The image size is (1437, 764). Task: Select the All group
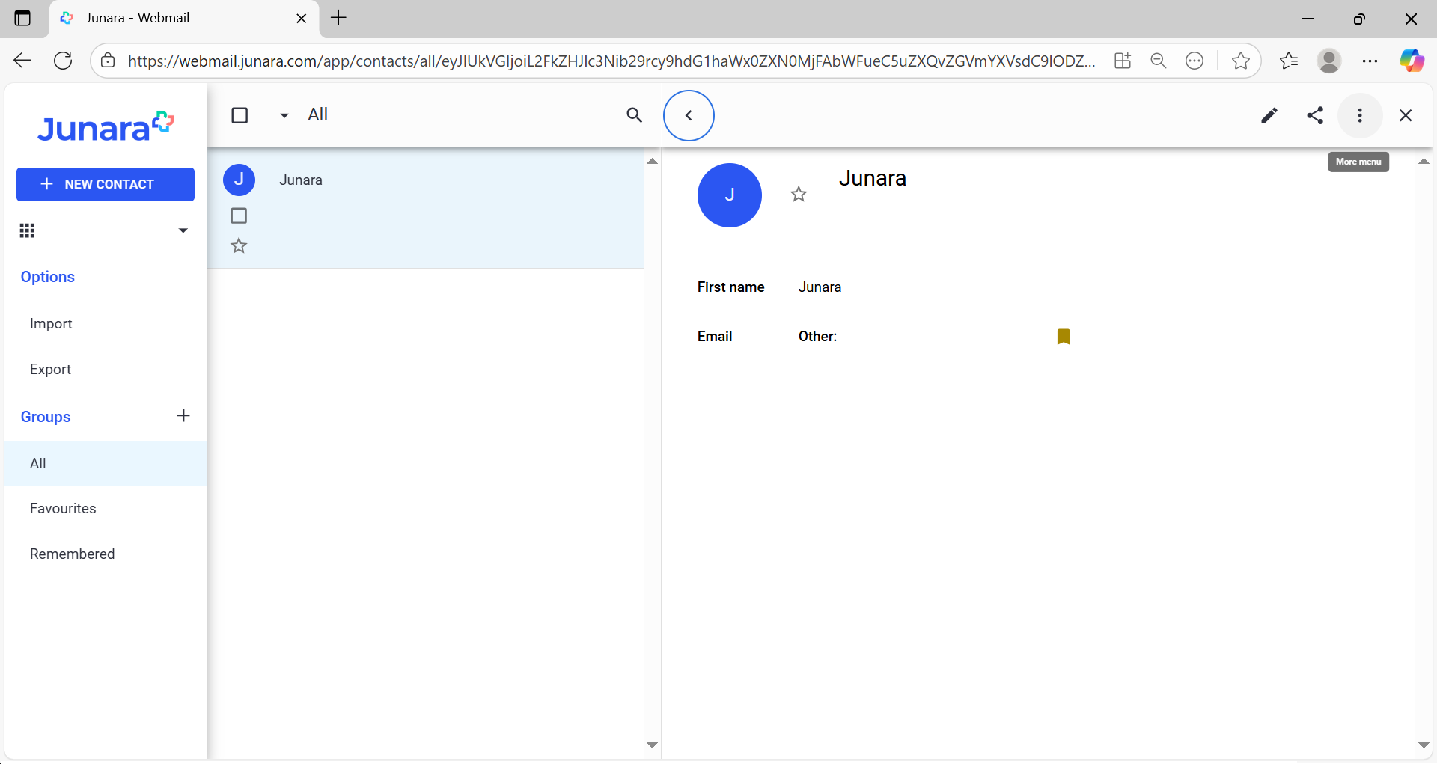click(x=106, y=463)
